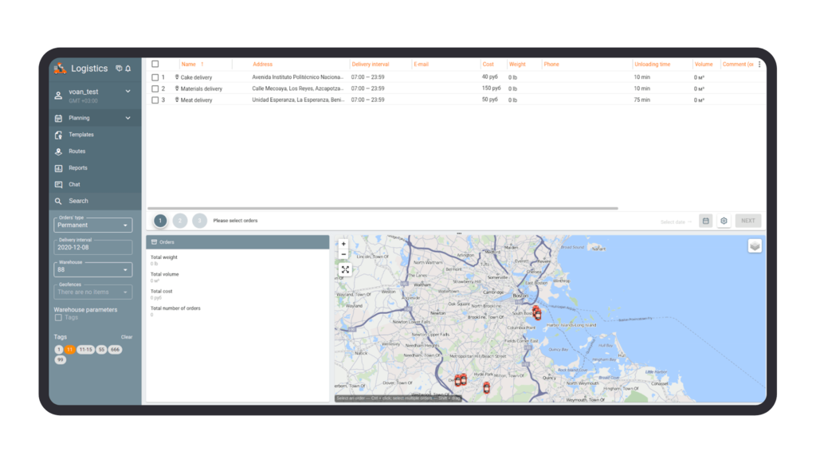Viewport: 816px width, 459px height.
Task: Open the notifications bell icon
Action: pos(128,69)
